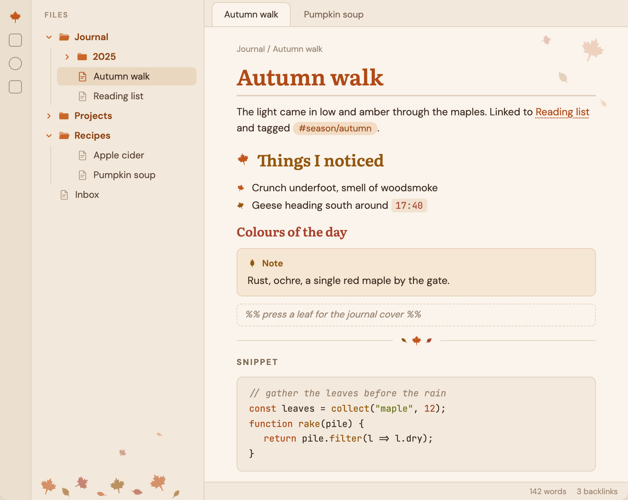Click the Journal folder icon
Viewport: 628px width, 500px height.
click(x=64, y=37)
